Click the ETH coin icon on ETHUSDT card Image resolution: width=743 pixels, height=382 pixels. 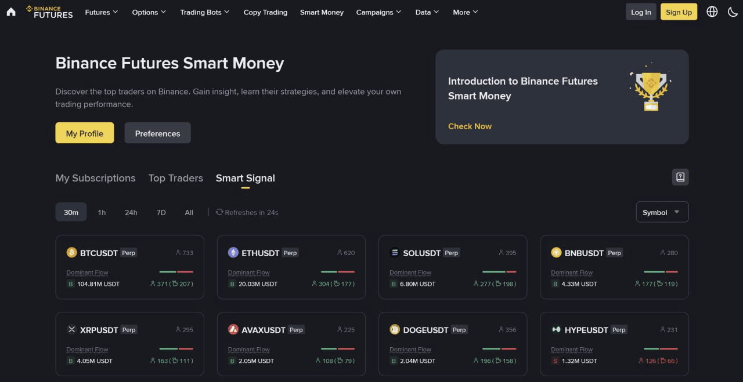pos(233,252)
